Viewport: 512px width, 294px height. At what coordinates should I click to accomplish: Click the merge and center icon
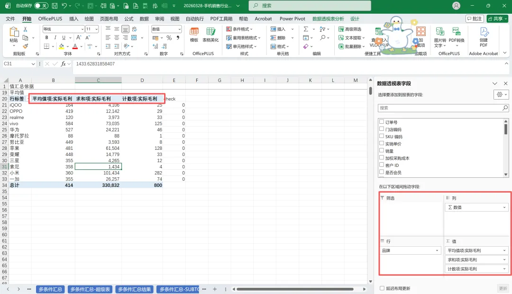click(134, 37)
